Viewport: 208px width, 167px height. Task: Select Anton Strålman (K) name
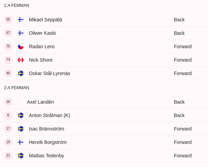(x=49, y=115)
